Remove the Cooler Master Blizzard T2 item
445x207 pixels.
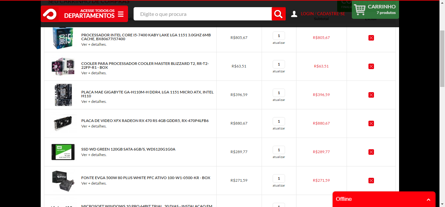(x=371, y=66)
